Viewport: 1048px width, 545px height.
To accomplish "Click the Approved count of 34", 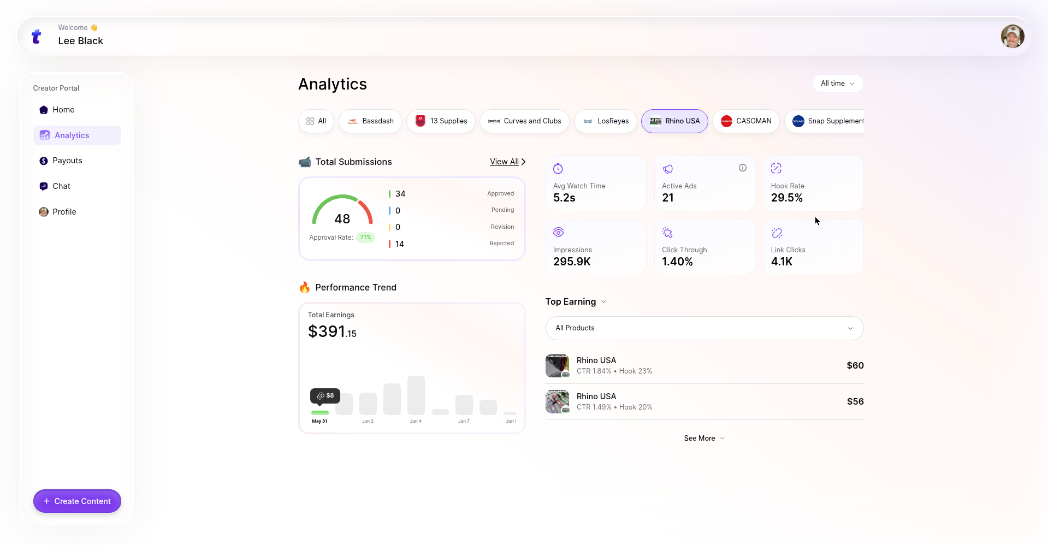I will click(400, 194).
